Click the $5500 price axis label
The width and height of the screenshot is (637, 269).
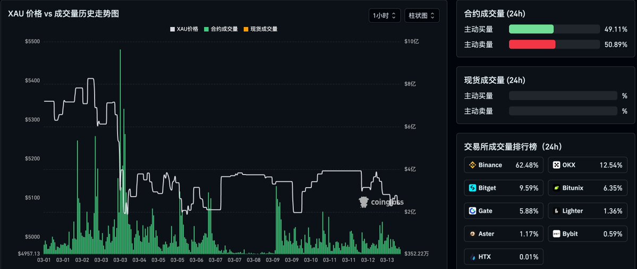[x=31, y=41]
